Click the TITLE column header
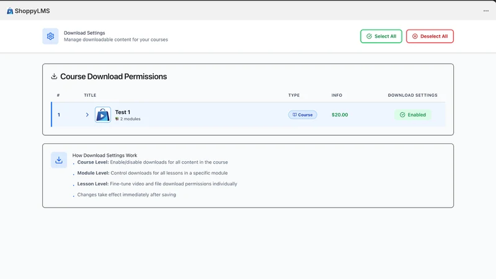This screenshot has height=279, width=496. pos(90,95)
